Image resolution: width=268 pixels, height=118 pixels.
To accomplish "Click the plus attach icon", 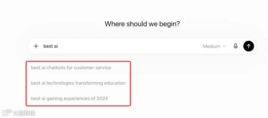I will (x=36, y=46).
